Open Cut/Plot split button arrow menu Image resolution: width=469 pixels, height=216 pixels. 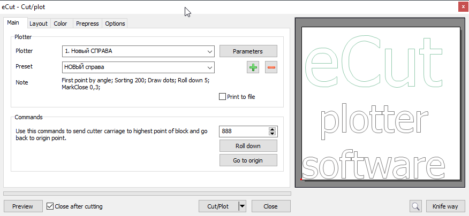243,206
